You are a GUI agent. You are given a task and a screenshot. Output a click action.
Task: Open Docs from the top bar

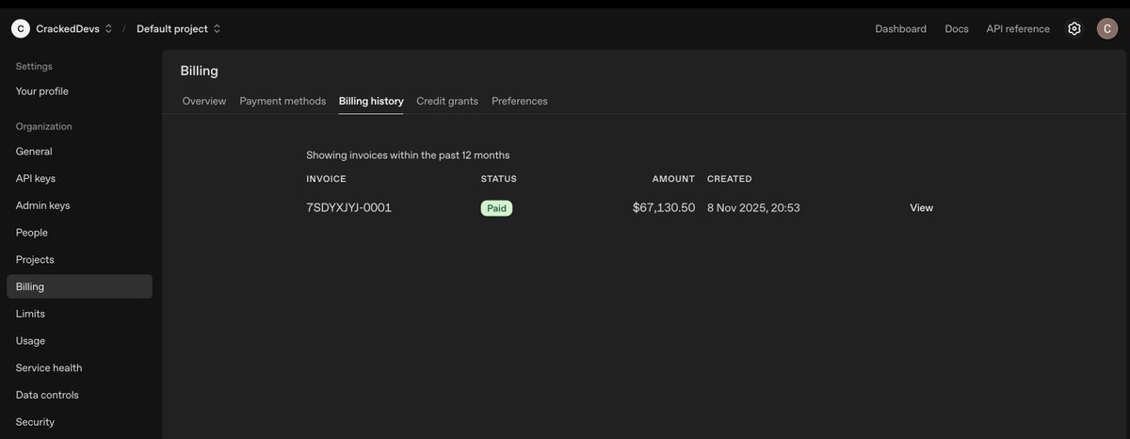click(957, 28)
